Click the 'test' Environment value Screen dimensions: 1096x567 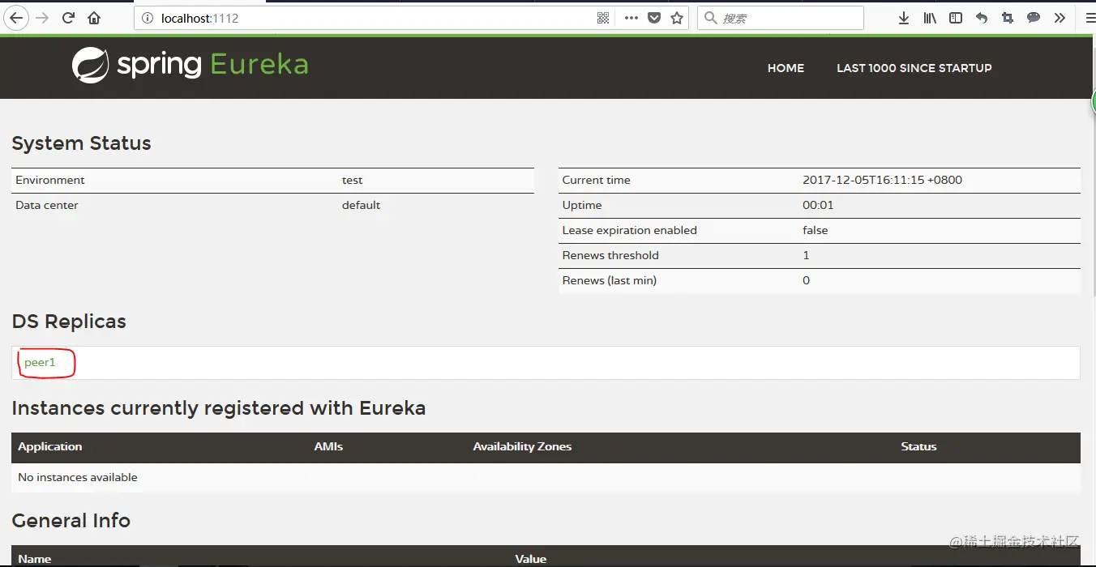352,180
